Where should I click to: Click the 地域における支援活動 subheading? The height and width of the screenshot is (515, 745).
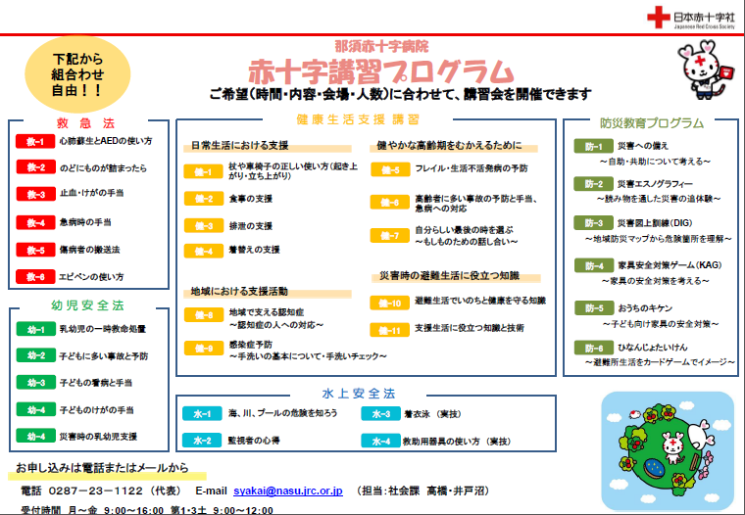click(x=239, y=291)
